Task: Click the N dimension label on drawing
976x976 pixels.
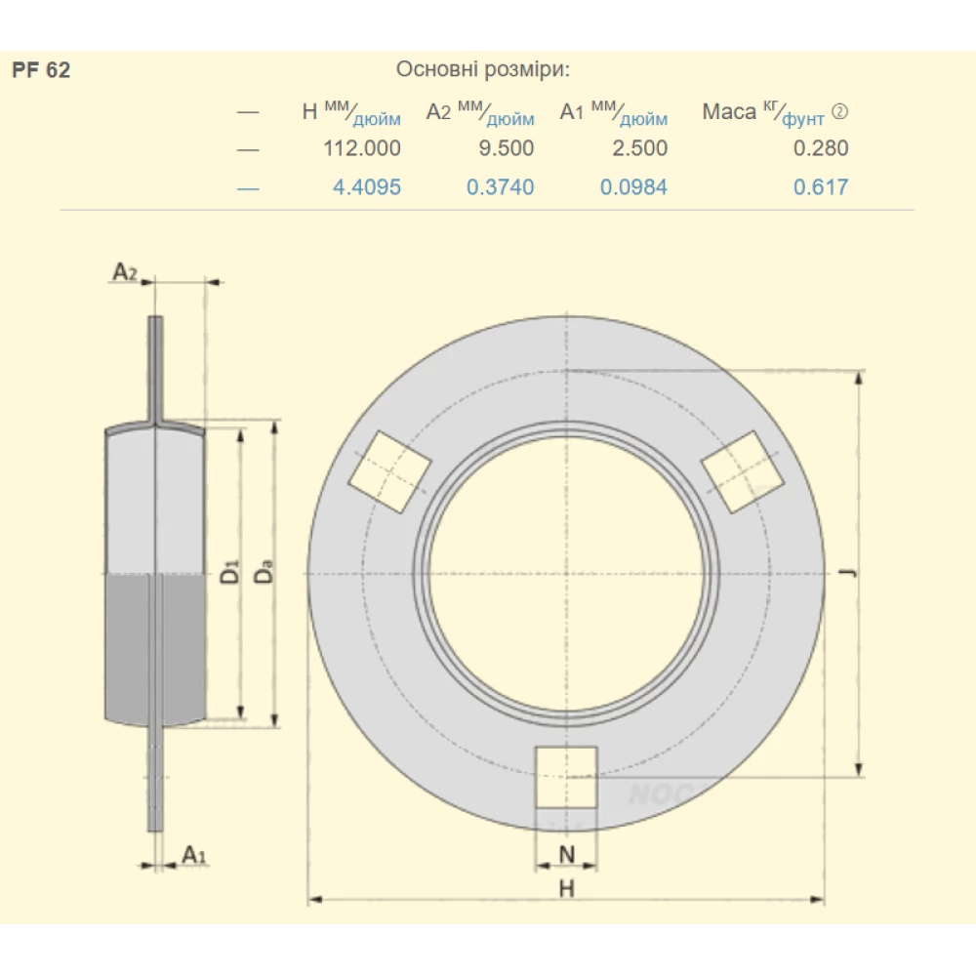Action: point(566,855)
